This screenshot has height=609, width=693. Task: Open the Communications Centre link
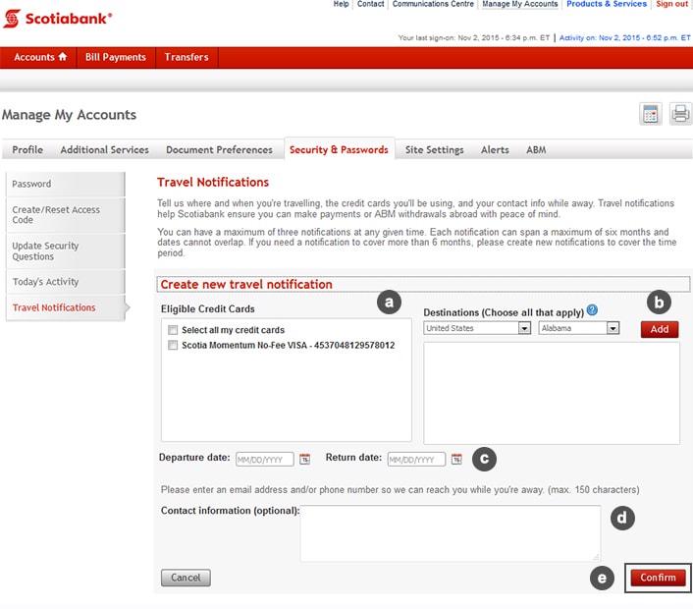coord(433,4)
